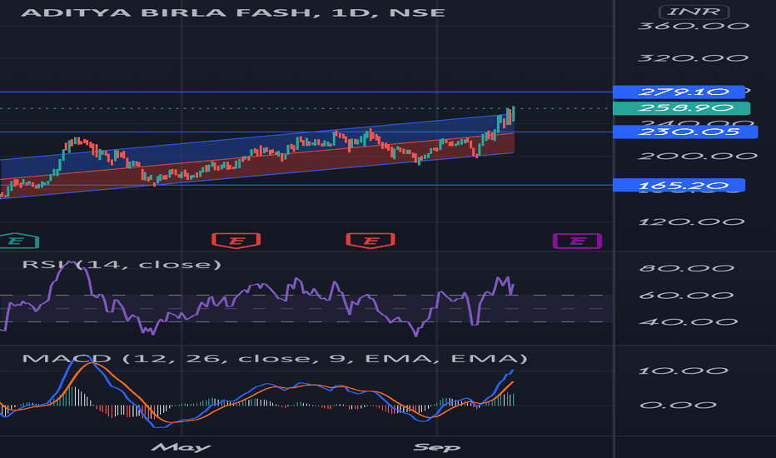This screenshot has height=458, width=776.
Task: Click the red earnings marker near May
Action: 236,241
